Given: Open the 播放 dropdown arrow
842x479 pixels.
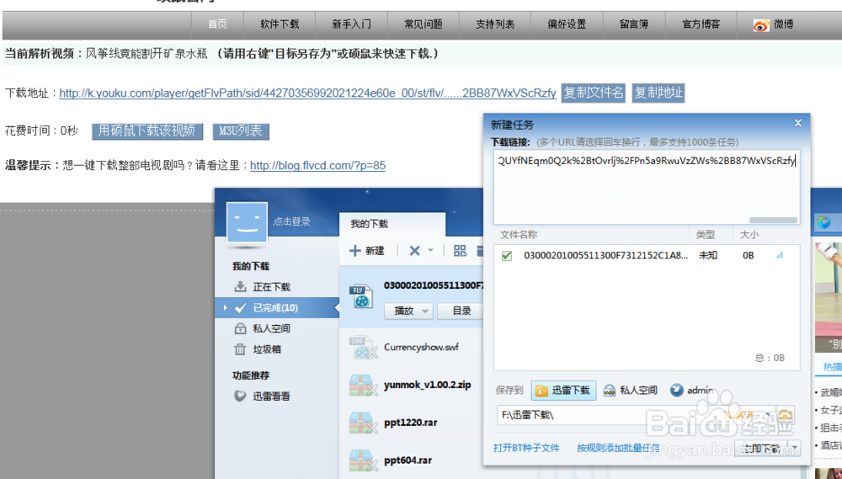Looking at the screenshot, I should [426, 311].
